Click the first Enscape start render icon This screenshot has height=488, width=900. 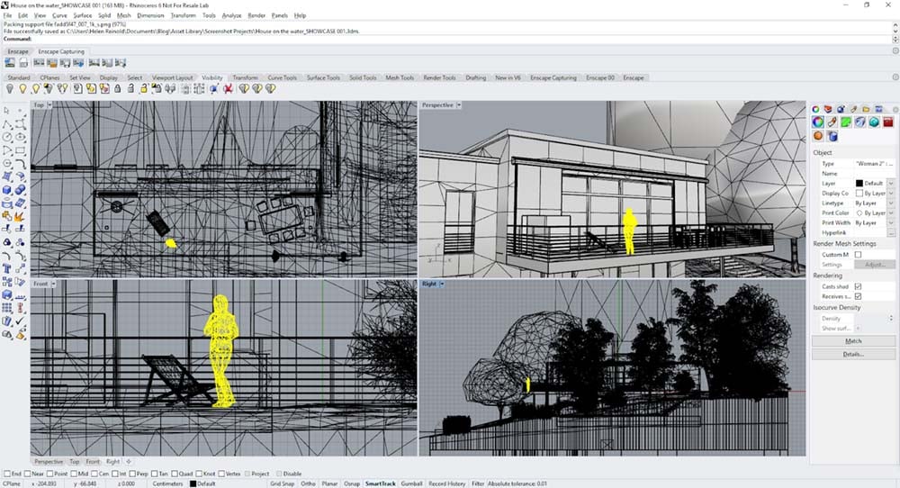point(10,63)
